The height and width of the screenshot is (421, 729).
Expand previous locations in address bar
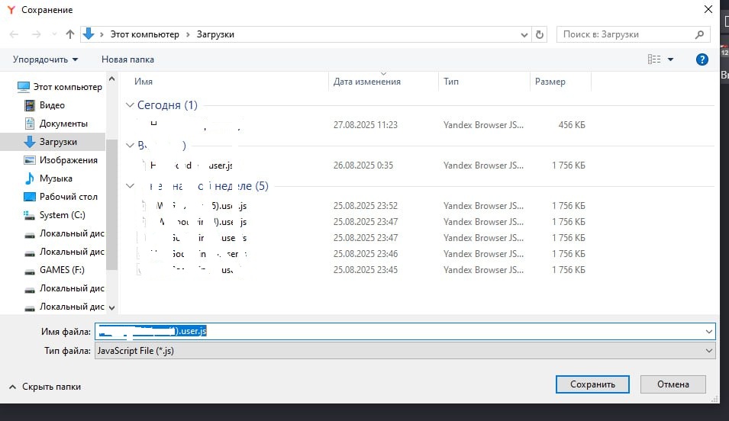pos(524,35)
